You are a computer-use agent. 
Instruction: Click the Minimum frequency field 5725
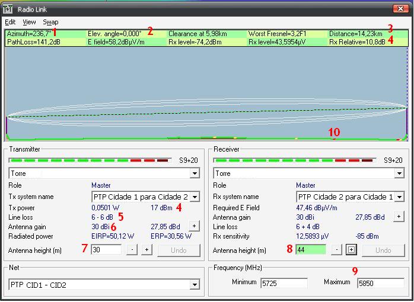tap(284, 283)
